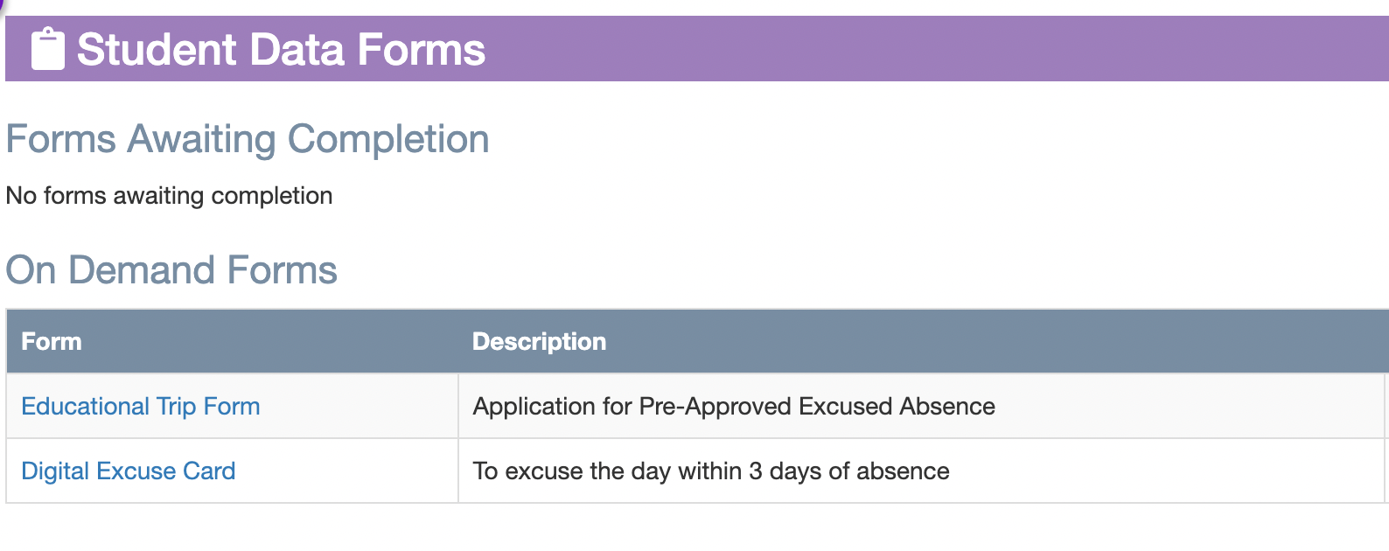The image size is (1389, 551).
Task: Select the On Demand Forms heading
Action: tap(171, 270)
